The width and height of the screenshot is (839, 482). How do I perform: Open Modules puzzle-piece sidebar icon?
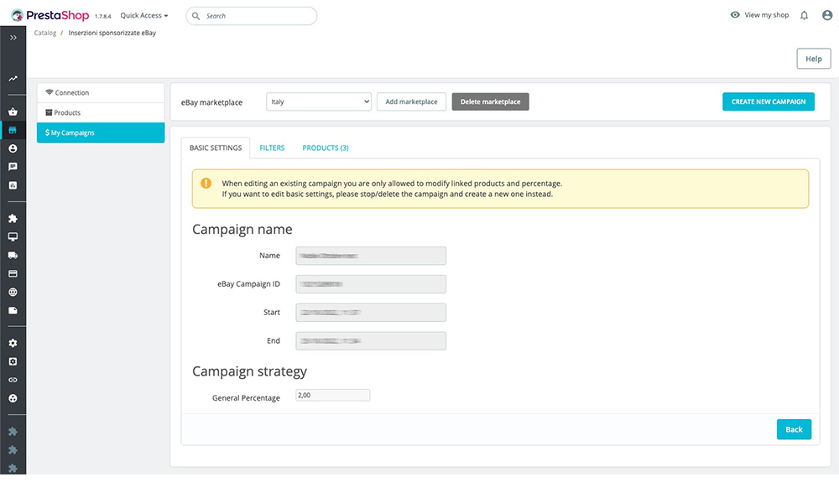[x=13, y=218]
